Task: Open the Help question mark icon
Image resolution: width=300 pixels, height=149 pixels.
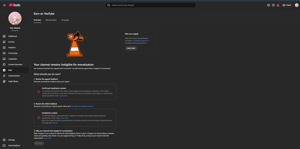Action: tap(273, 5)
